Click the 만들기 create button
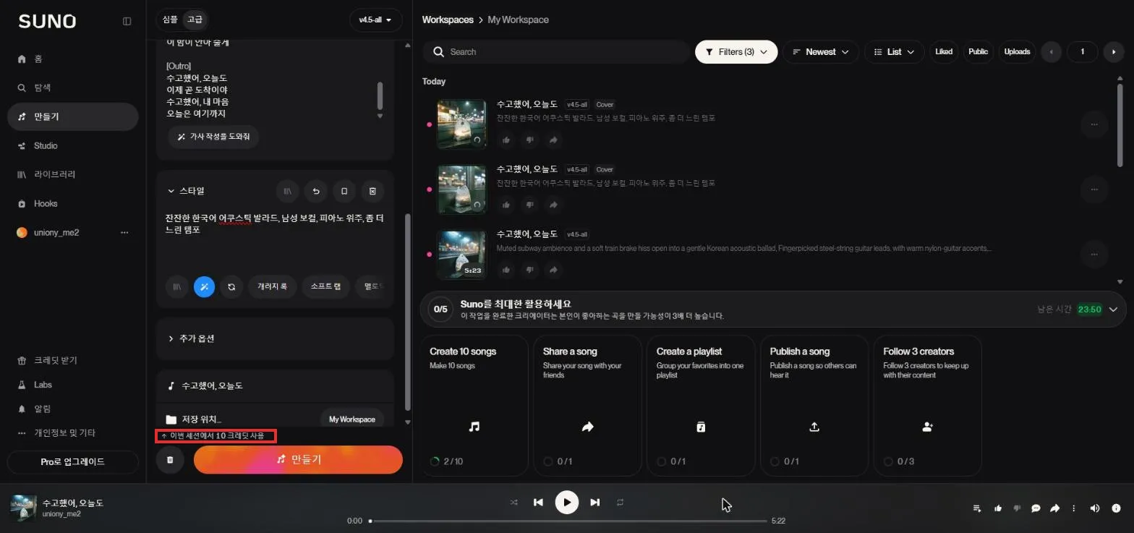 (x=298, y=459)
